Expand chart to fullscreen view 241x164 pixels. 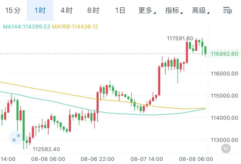tap(16, 138)
